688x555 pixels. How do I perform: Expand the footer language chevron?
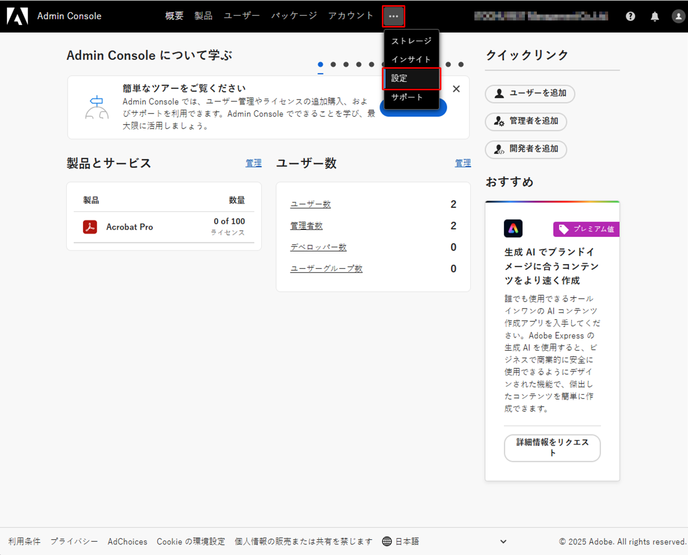click(503, 542)
